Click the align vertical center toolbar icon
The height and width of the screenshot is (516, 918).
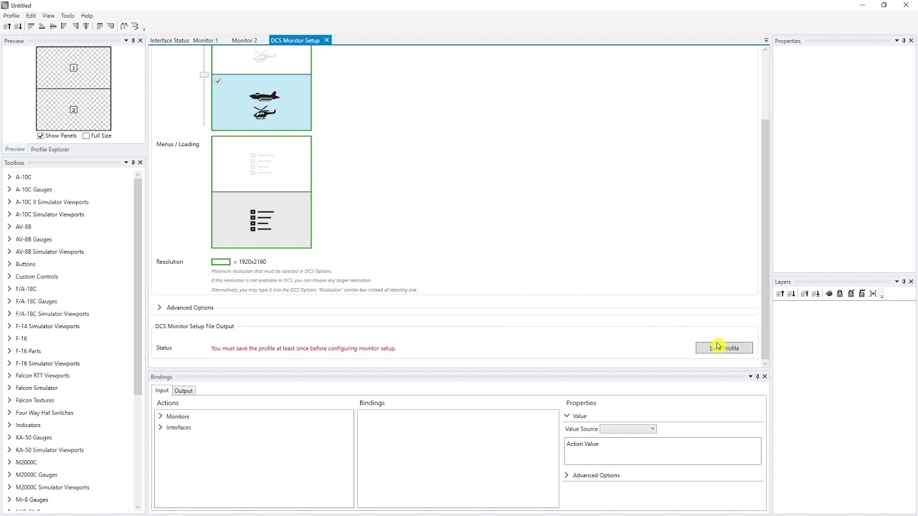click(86, 26)
